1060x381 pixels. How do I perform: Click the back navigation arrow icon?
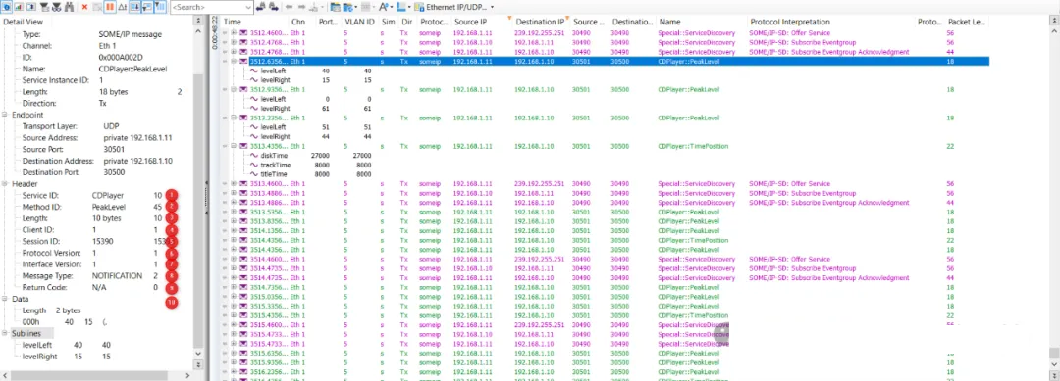coord(289,7)
